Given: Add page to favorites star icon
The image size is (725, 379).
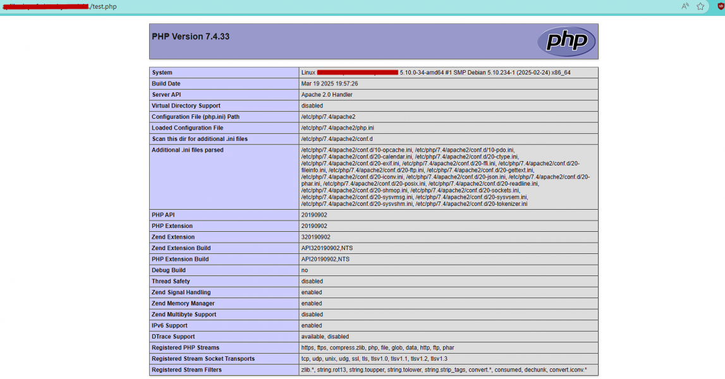Looking at the screenshot, I should coord(700,6).
